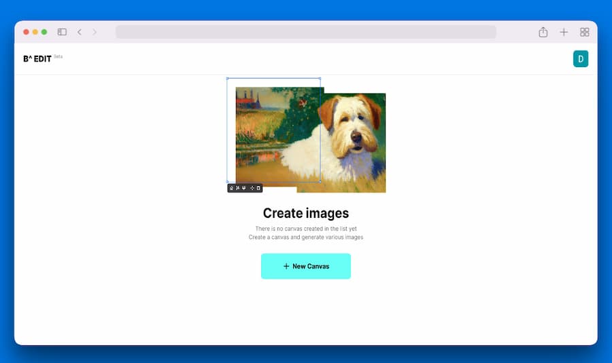Viewport: 612px width, 363px height.
Task: Minimize the window with yellow button
Action: (35, 32)
